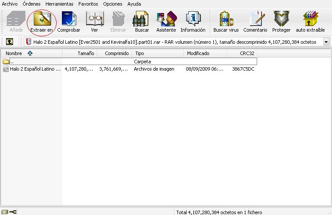
Task: Click the Añadir toolbar icon
Action: tap(16, 19)
